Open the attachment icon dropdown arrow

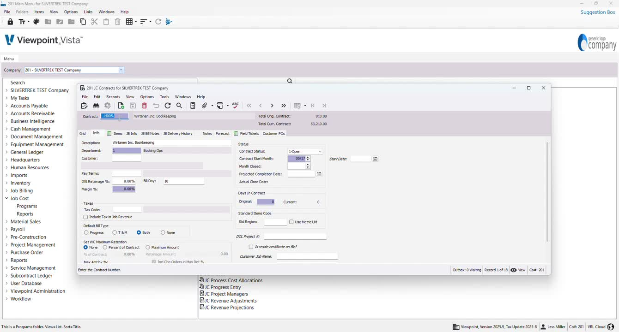[x=212, y=106]
